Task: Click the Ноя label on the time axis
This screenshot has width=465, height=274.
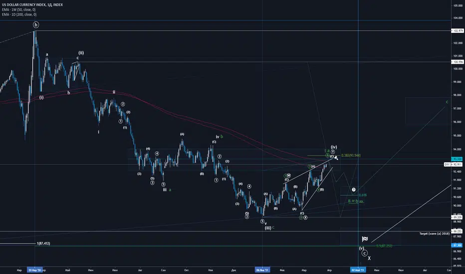Action: (211, 270)
